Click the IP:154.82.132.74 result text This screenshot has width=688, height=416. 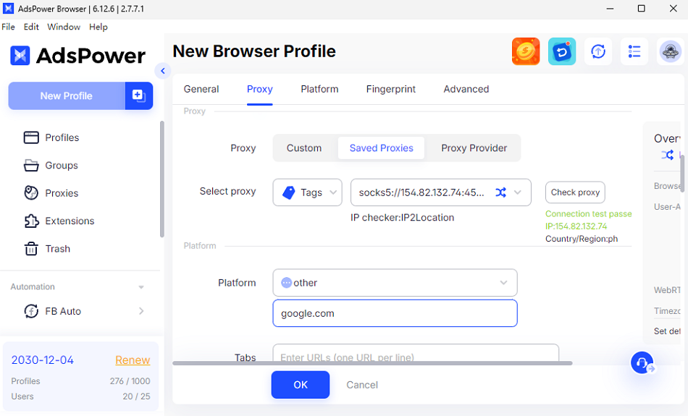pyautogui.click(x=576, y=226)
